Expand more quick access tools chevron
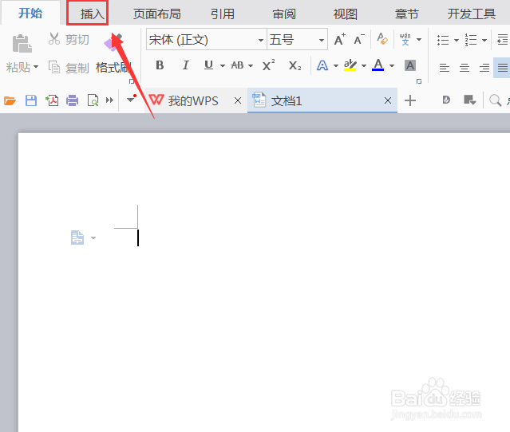The width and height of the screenshot is (510, 432). [109, 100]
